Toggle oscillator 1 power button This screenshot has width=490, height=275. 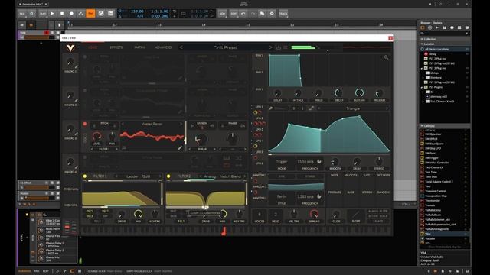point(85,57)
